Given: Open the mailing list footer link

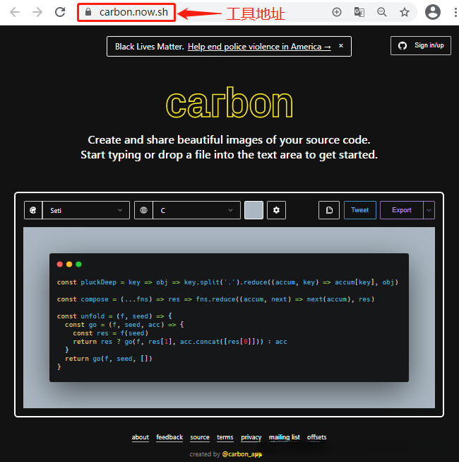Looking at the screenshot, I should (285, 437).
